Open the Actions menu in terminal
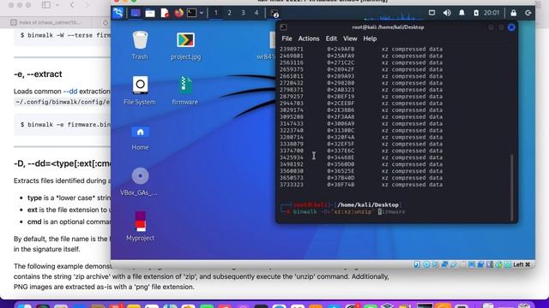Screen dimensions: 549x308 coord(309,38)
